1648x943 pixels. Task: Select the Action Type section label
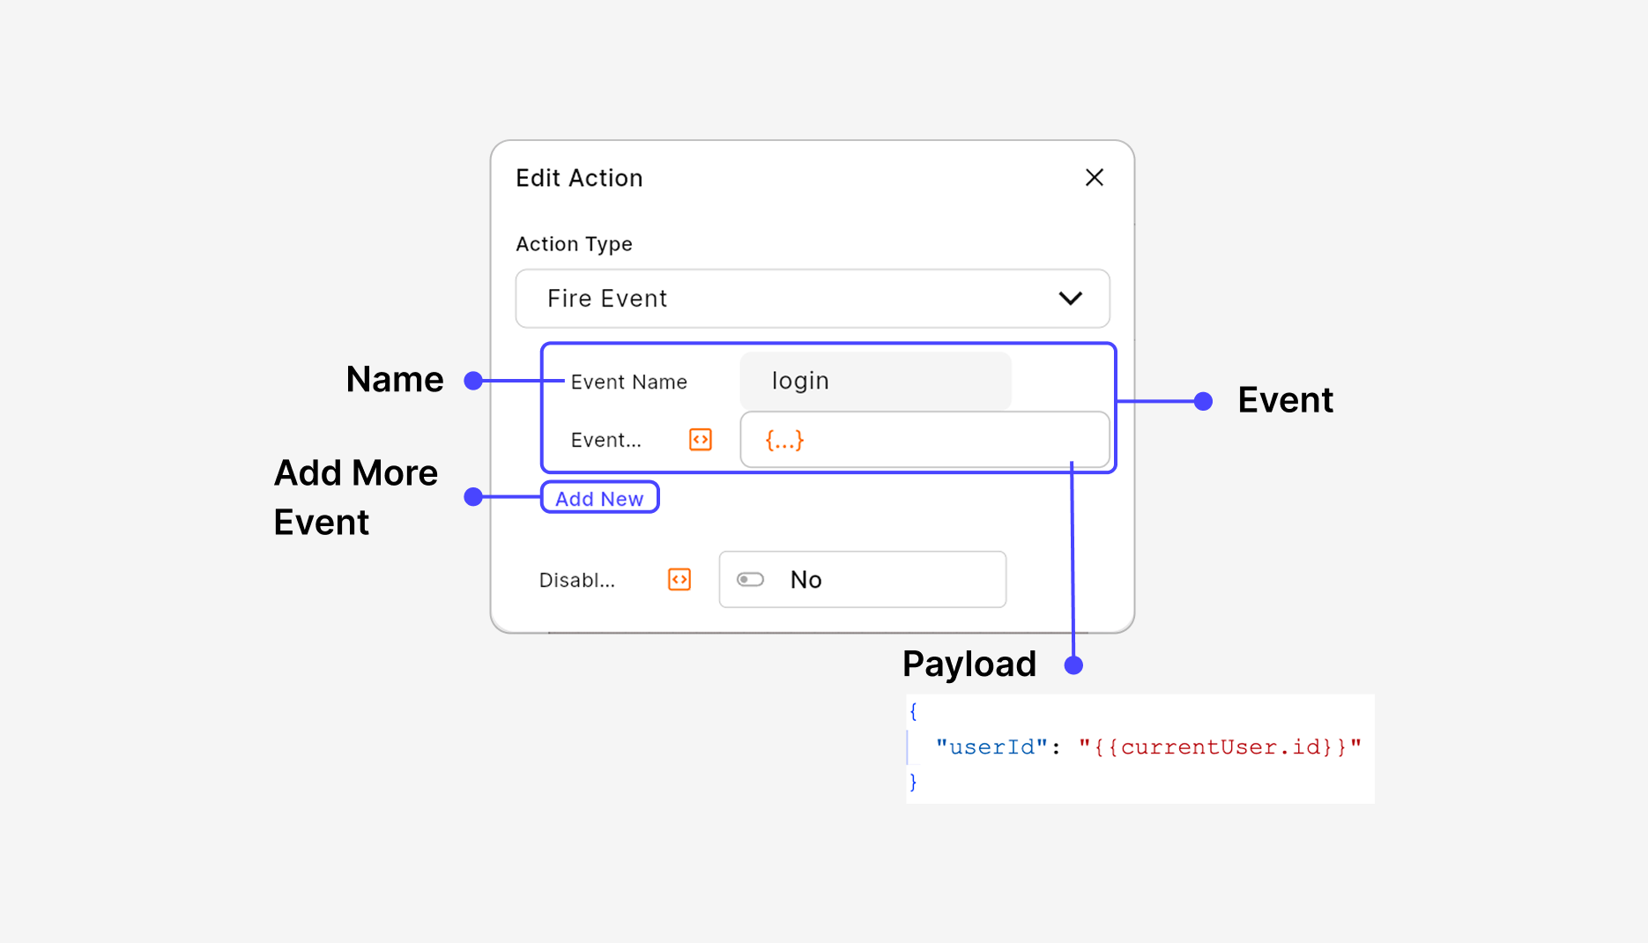coord(574,244)
